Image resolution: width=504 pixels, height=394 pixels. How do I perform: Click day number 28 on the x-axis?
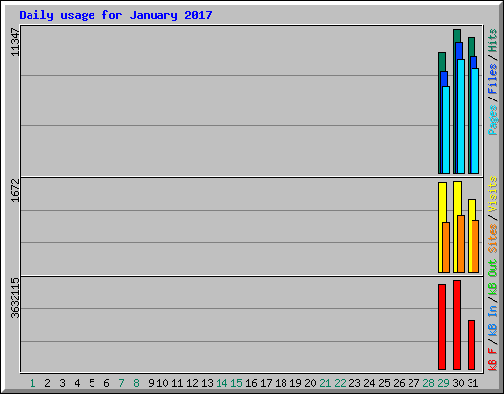[x=428, y=383]
